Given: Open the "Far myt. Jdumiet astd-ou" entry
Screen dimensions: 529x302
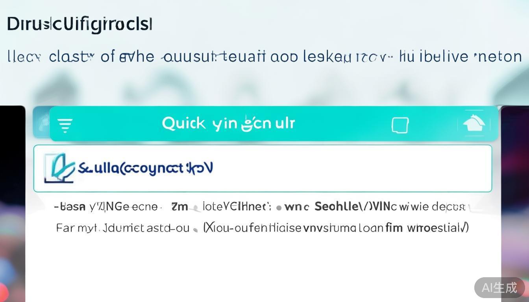Looking at the screenshot, I should [123, 228].
